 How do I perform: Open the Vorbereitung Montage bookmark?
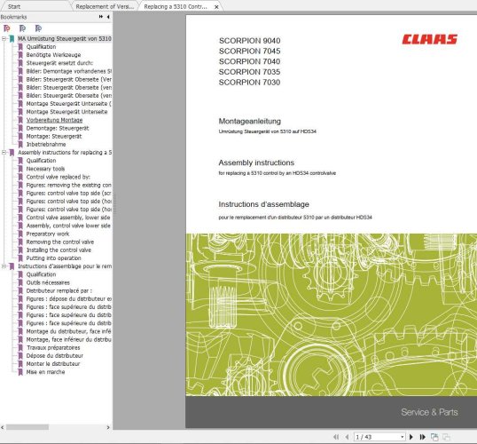54,120
